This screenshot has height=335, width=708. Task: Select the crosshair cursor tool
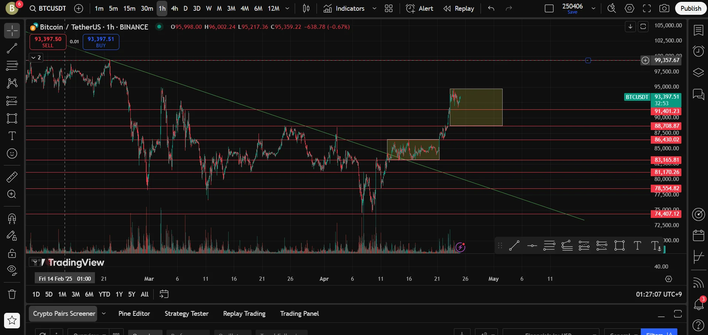pyautogui.click(x=12, y=31)
